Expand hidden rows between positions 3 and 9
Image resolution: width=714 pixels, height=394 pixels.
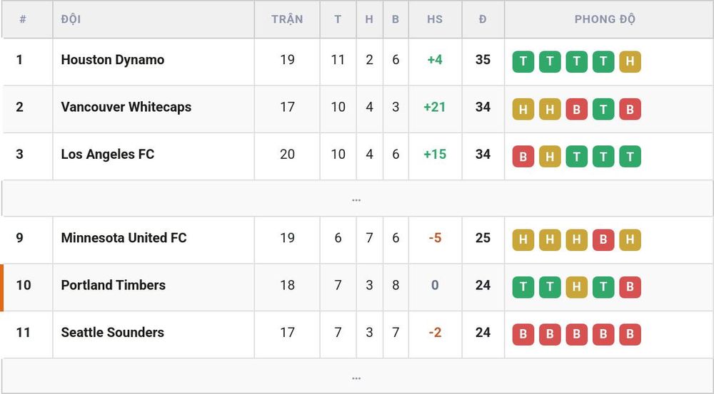[x=356, y=199]
